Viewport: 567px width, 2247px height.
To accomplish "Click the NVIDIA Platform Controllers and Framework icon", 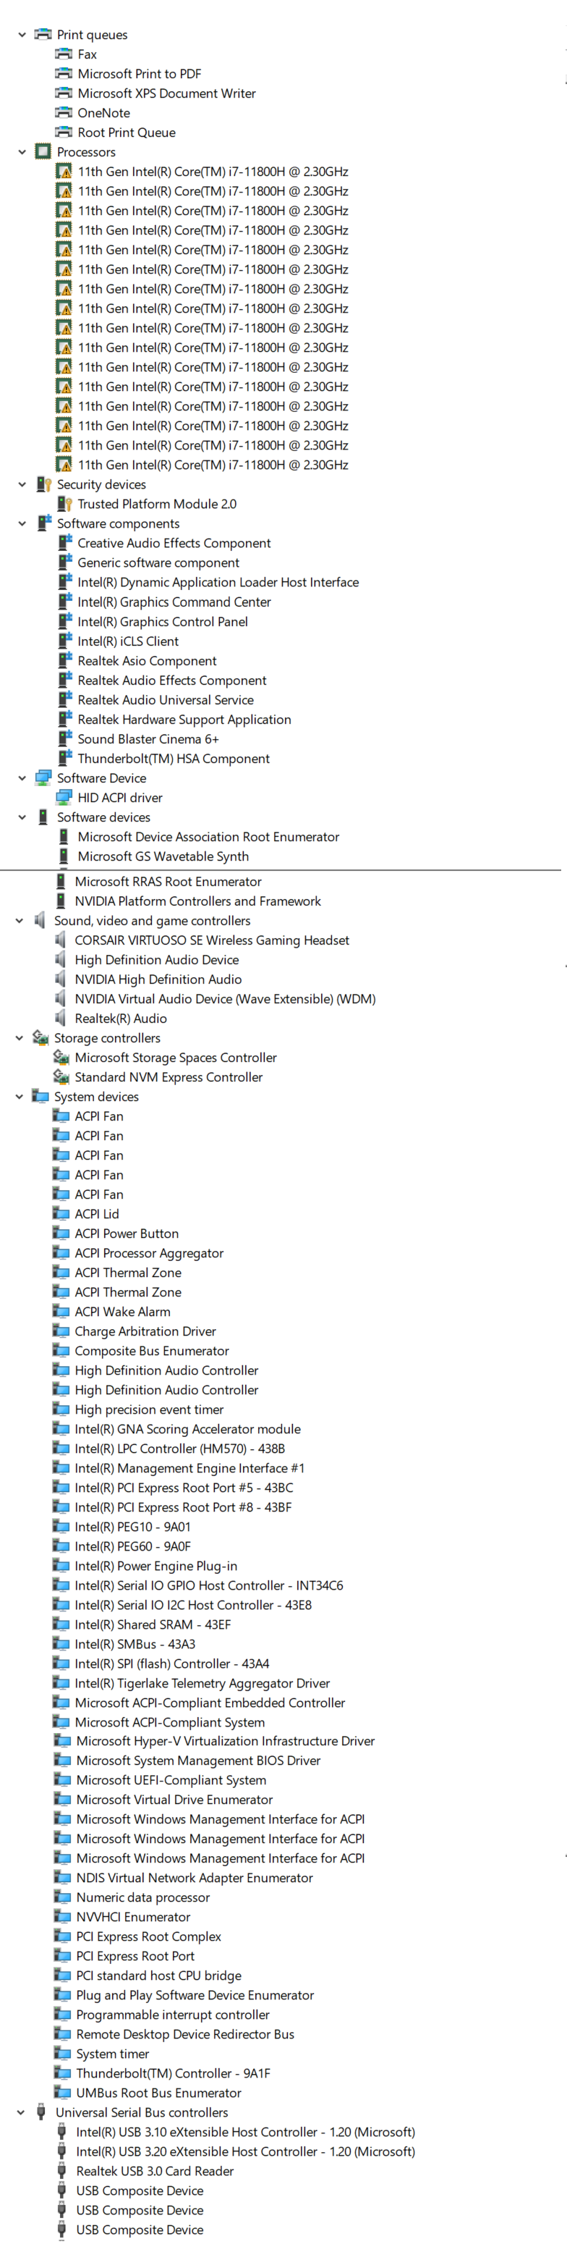I will pos(61,901).
